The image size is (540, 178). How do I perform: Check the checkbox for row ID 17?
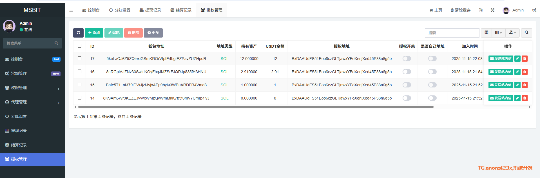79,58
